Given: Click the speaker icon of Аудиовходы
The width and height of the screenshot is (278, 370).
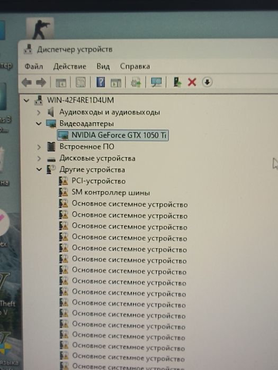Looking at the screenshot, I should (51, 112).
